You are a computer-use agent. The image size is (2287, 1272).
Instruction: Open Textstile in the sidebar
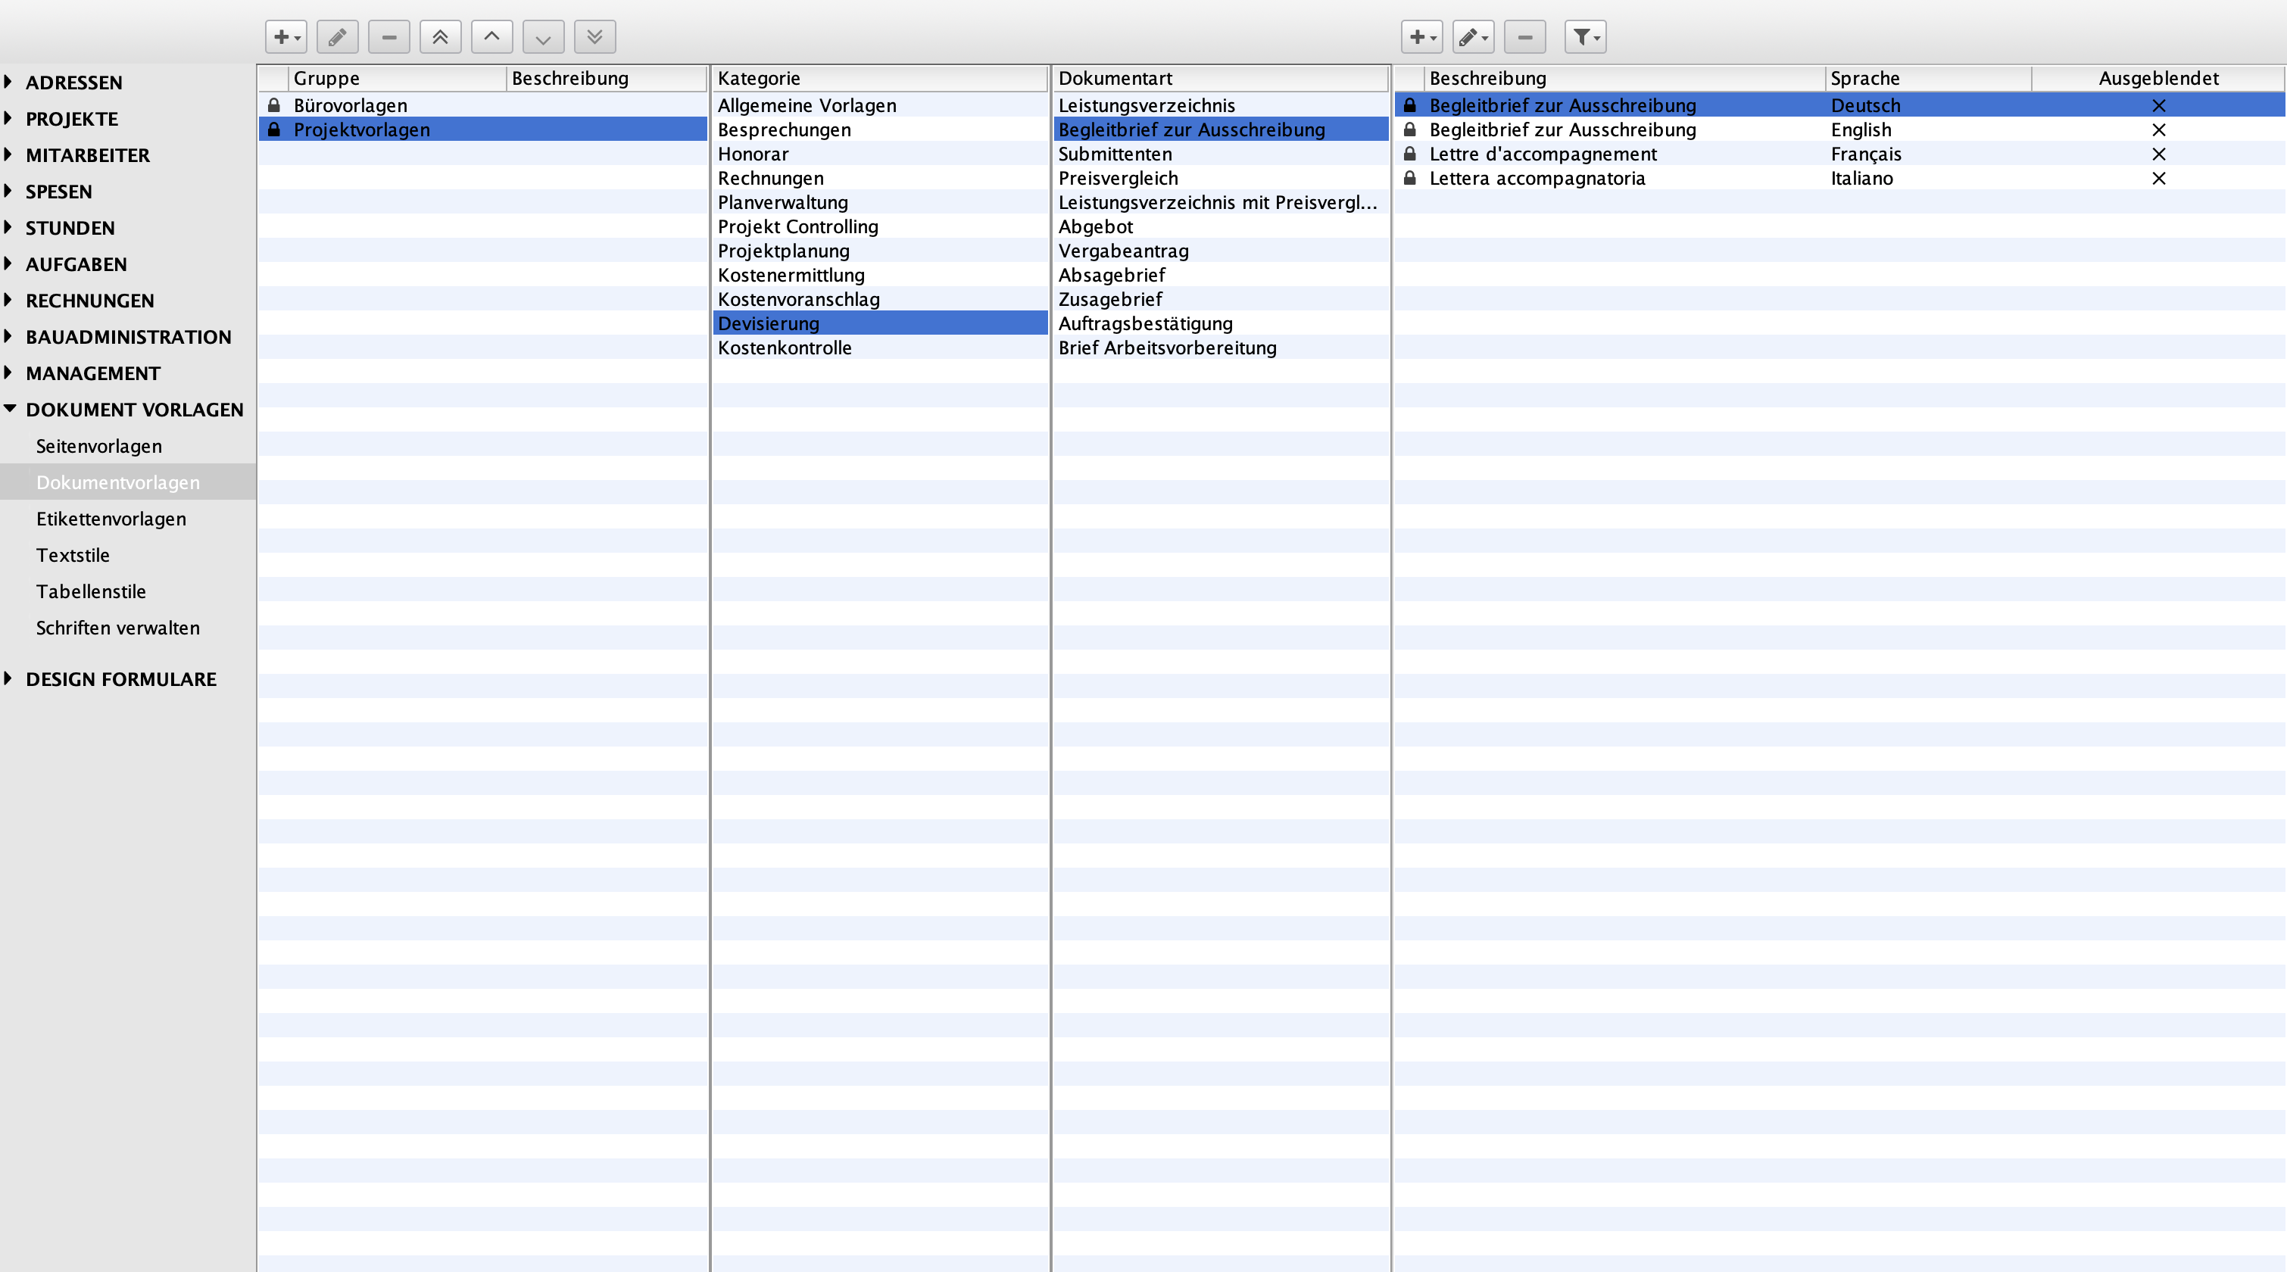73,556
